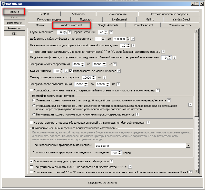Click scrollbar down arrow in settings panel
The height and width of the screenshot is (190, 205).
tap(197, 171)
